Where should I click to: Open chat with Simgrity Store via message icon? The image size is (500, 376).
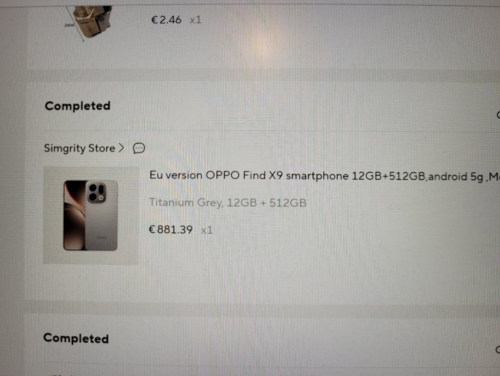pyautogui.click(x=139, y=148)
